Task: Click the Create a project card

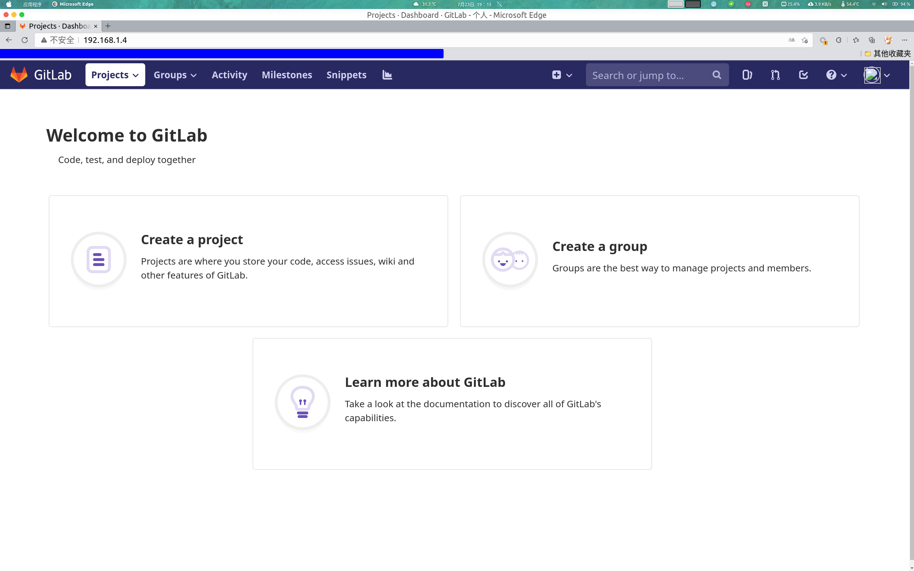Action: (248, 261)
